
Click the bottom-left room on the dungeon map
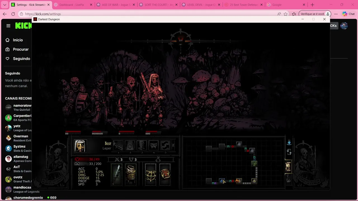[209, 181]
